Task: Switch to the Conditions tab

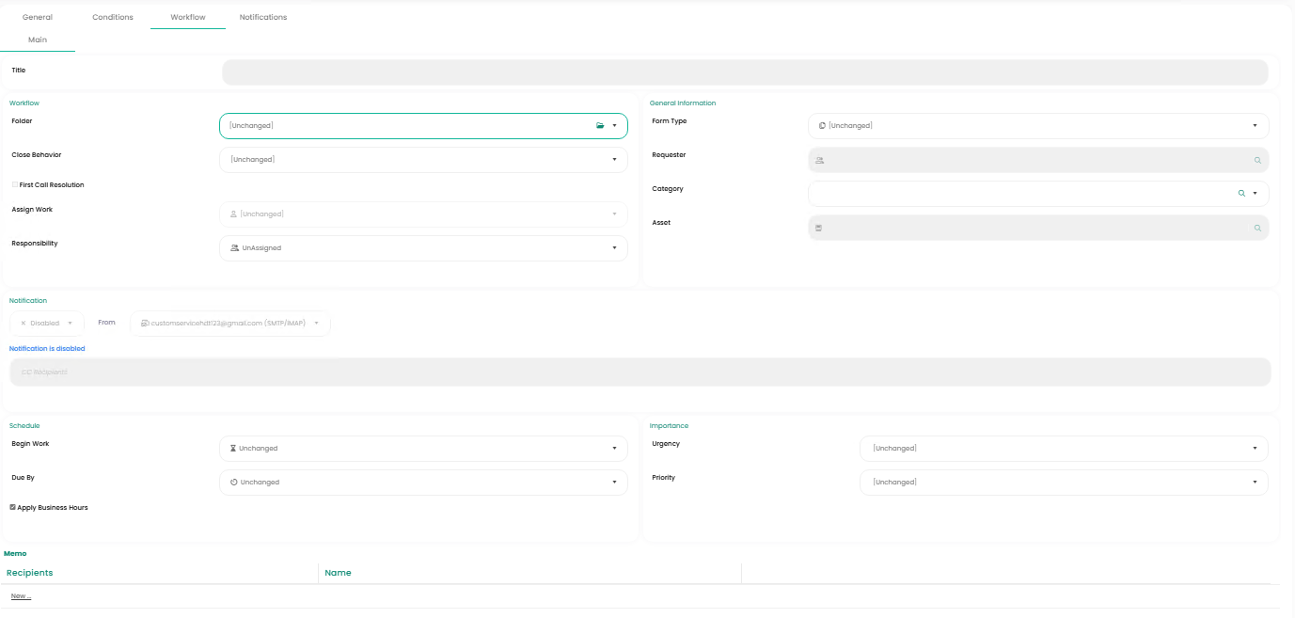Action: 113,17
